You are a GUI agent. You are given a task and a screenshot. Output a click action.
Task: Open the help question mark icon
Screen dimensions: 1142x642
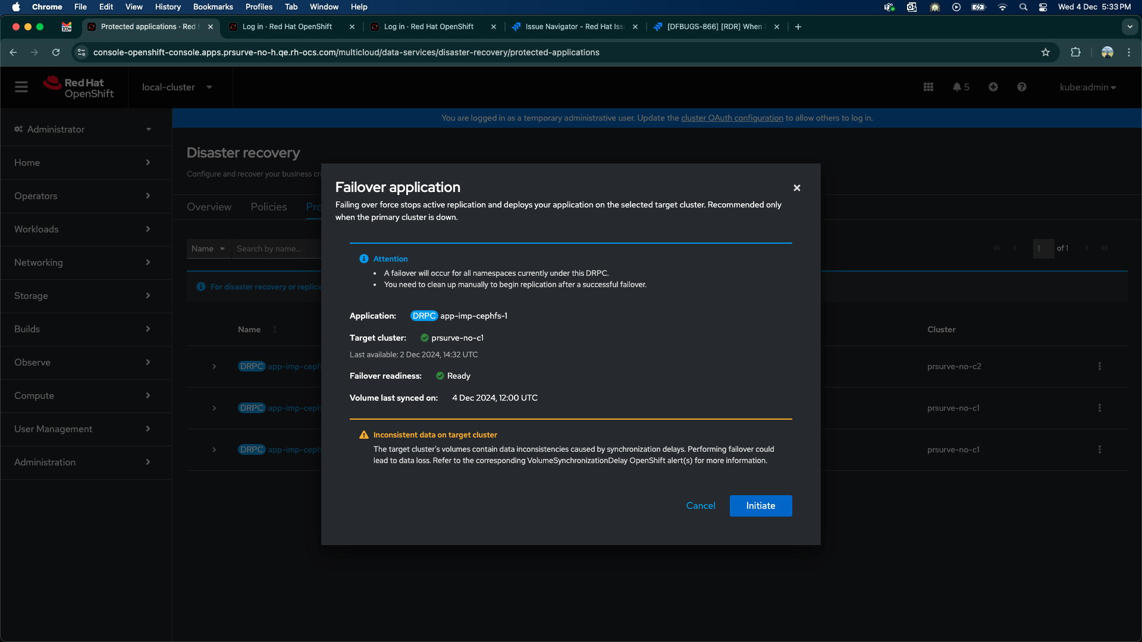(1022, 87)
